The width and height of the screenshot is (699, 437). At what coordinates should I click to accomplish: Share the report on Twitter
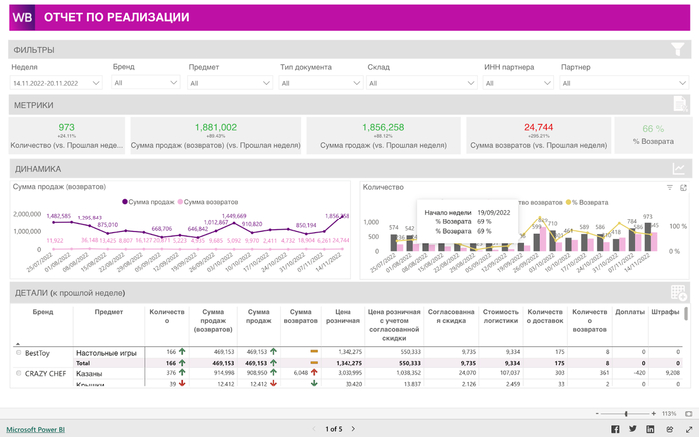[x=633, y=429]
